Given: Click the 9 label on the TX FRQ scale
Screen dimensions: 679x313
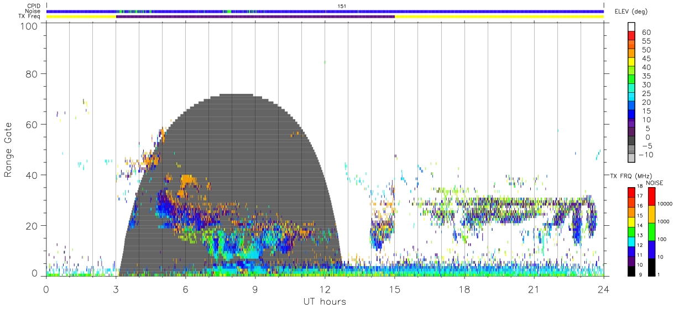Looking at the screenshot, I should point(640,274).
